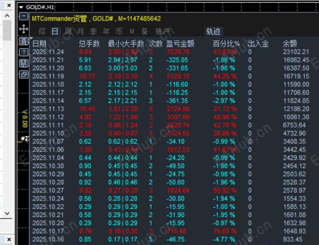
Task: Click balance value 6753.64
Action: click(x=294, y=125)
